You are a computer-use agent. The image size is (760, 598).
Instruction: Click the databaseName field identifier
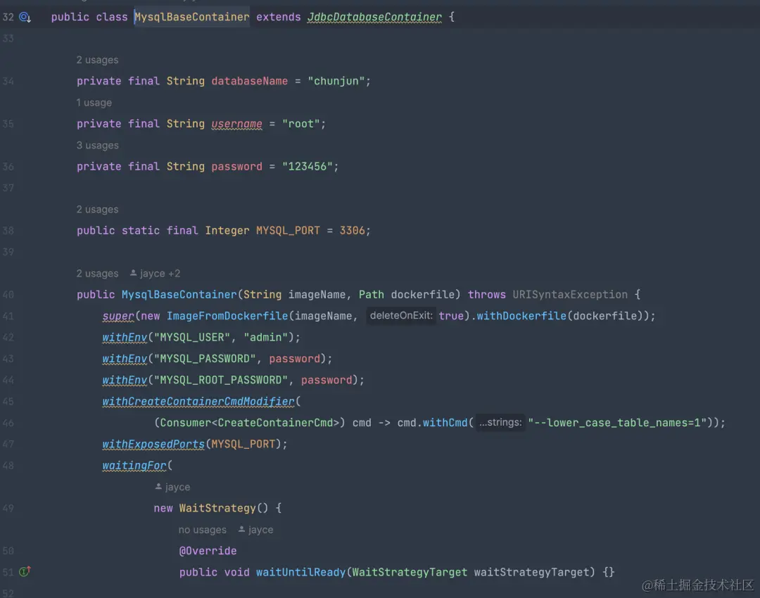click(x=250, y=81)
